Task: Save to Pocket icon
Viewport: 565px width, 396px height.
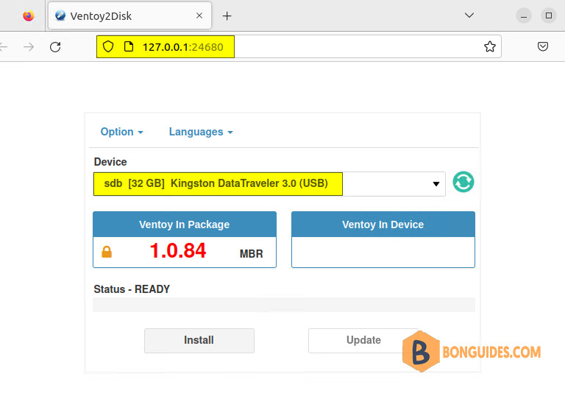Action: pyautogui.click(x=543, y=46)
